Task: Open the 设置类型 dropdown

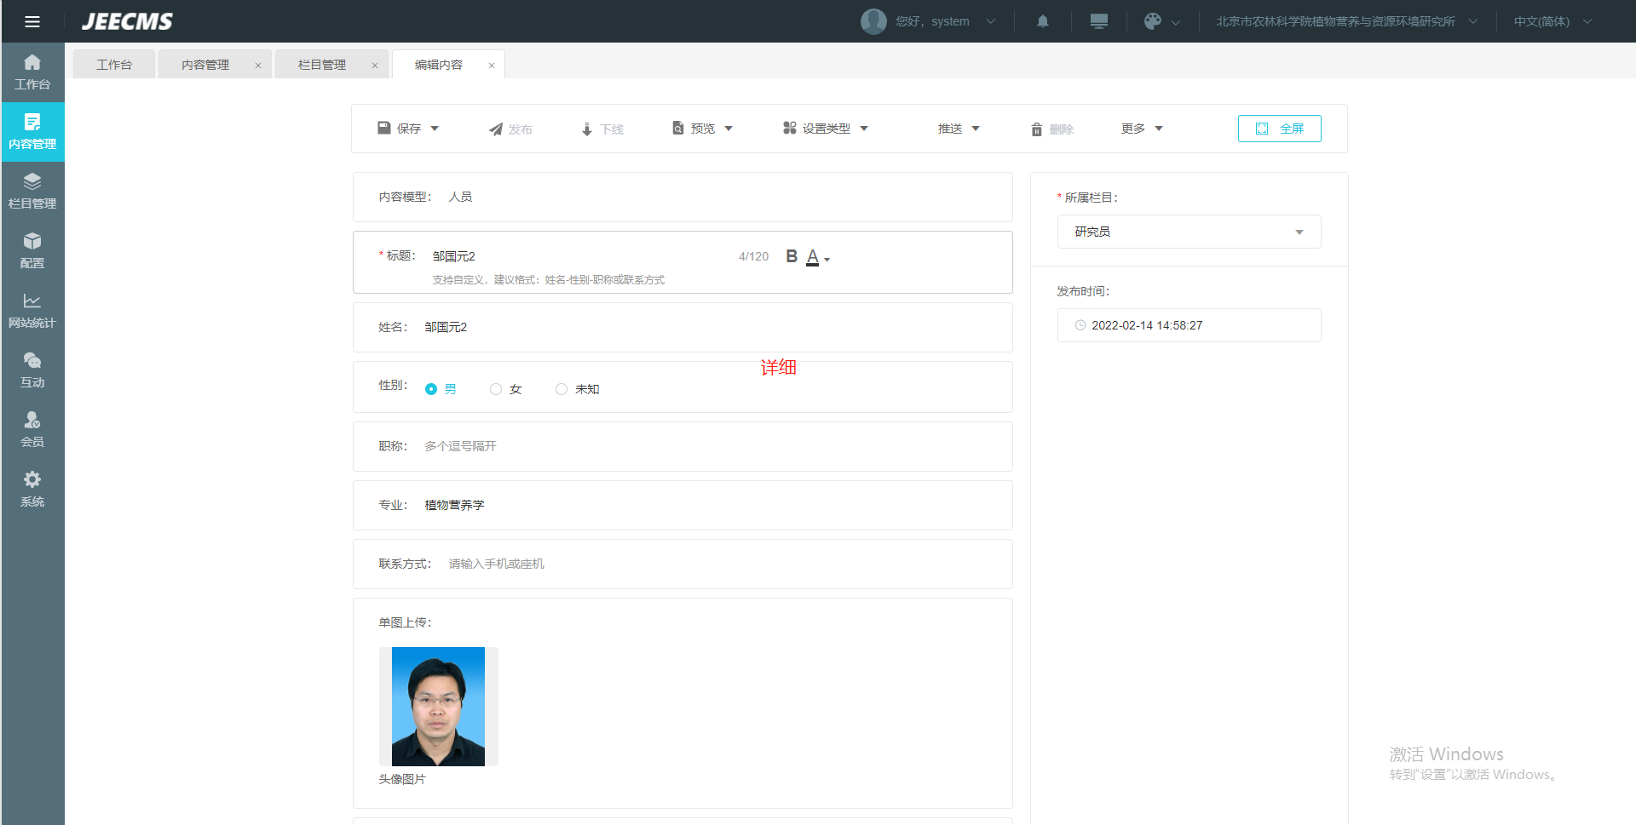Action: [825, 129]
